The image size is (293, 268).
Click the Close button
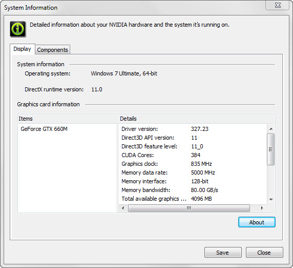tap(264, 253)
